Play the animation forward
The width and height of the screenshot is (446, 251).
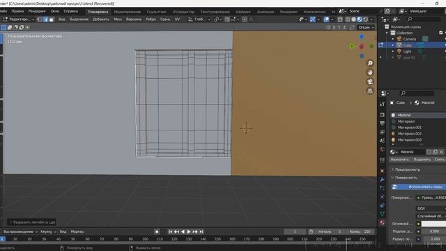coord(189,231)
